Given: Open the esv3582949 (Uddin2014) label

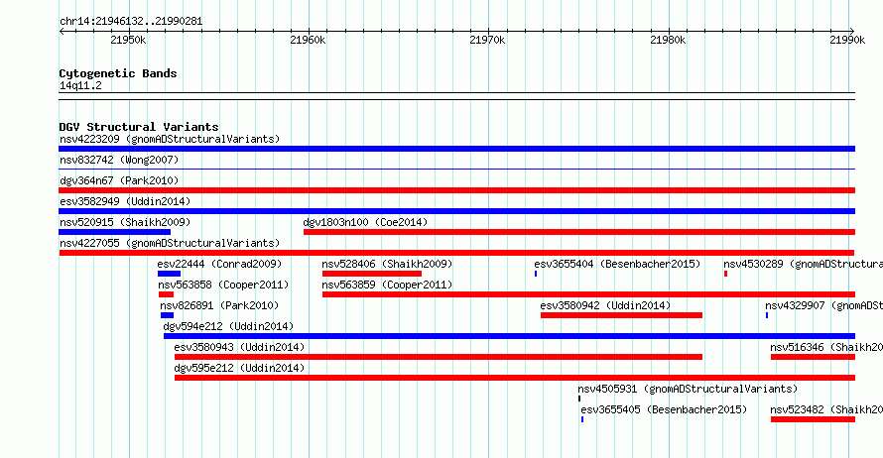Looking at the screenshot, I should [125, 201].
